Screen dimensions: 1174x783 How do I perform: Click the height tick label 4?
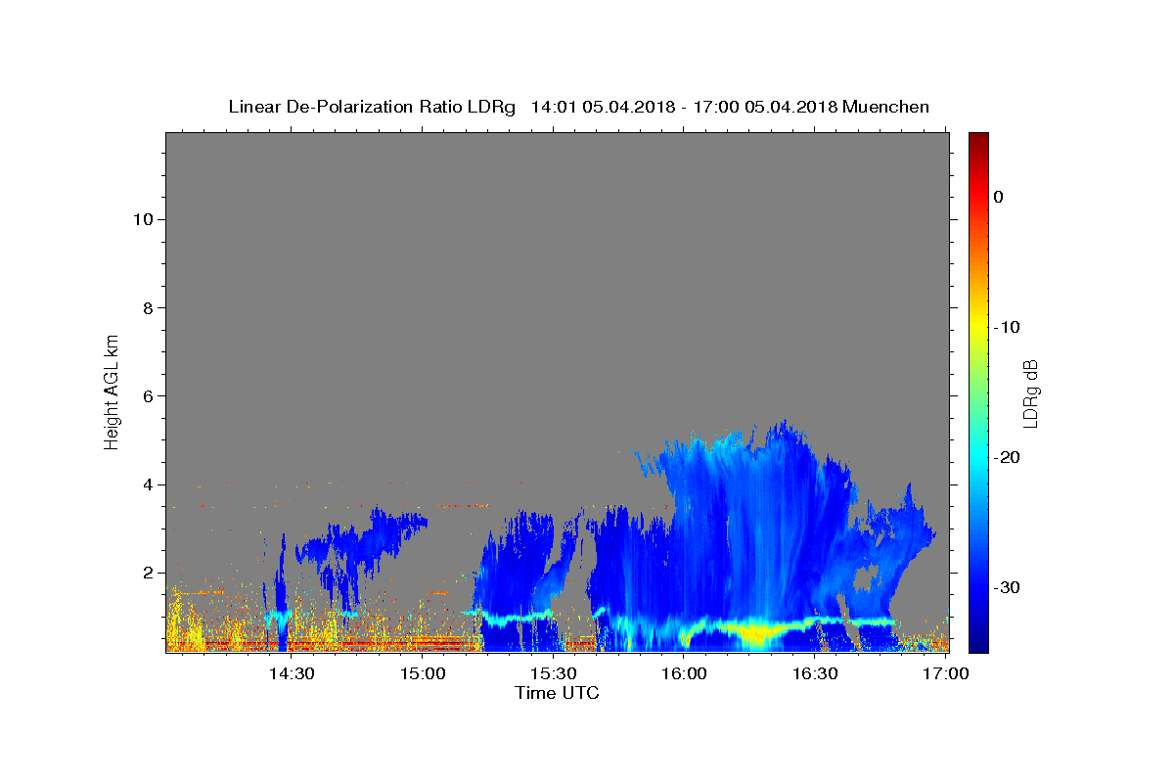tap(148, 484)
